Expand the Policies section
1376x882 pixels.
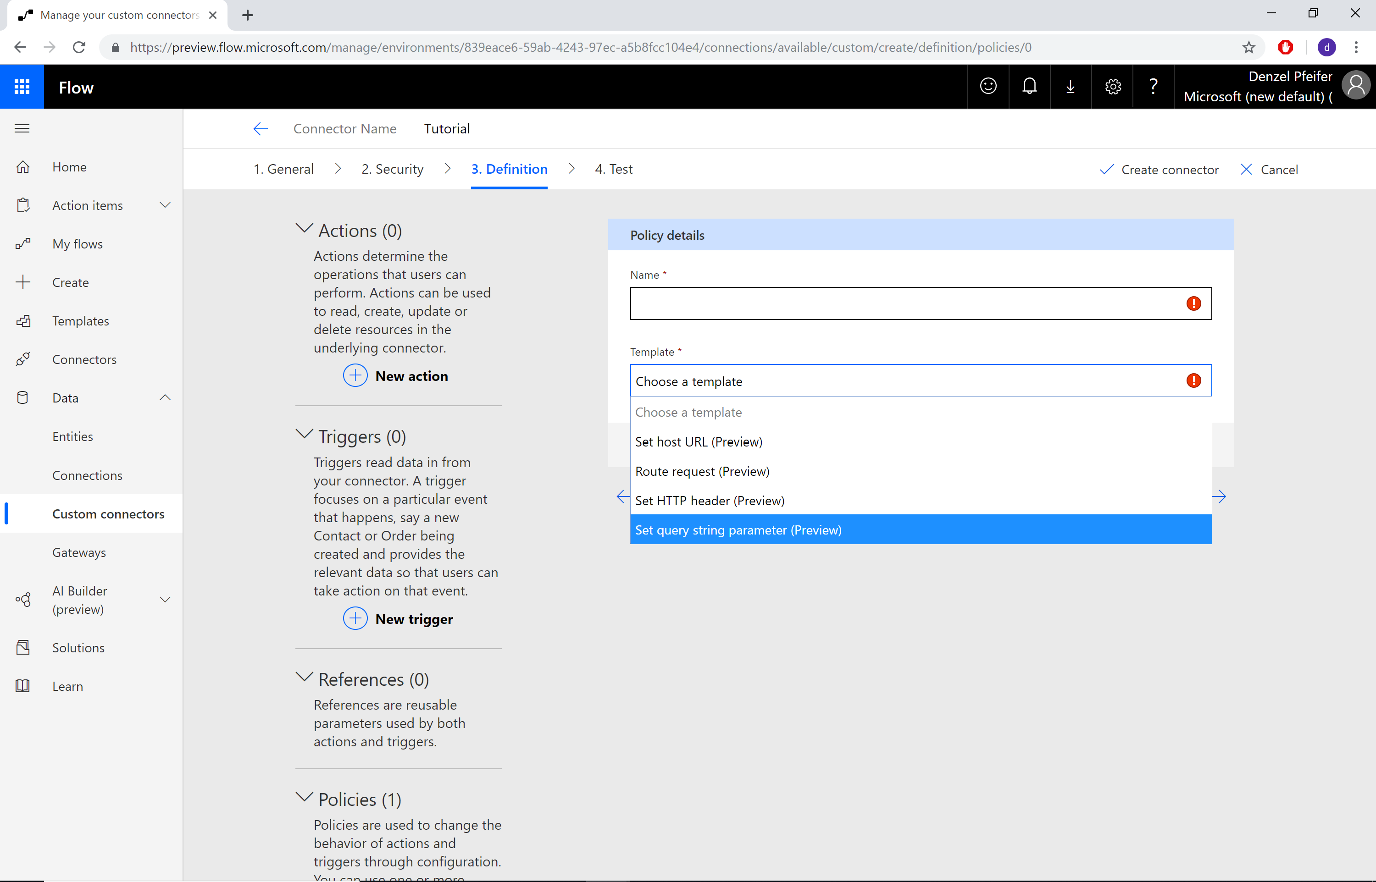click(304, 799)
